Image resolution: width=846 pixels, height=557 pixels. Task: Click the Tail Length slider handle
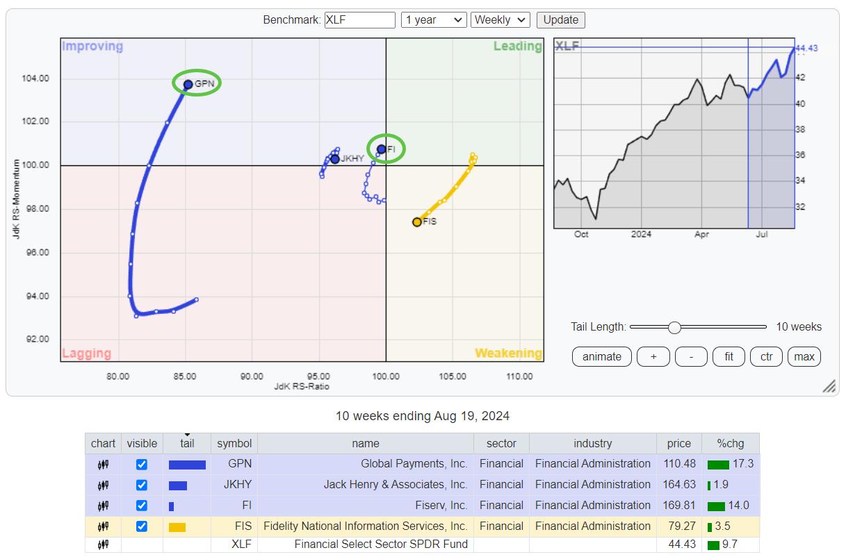click(x=674, y=327)
